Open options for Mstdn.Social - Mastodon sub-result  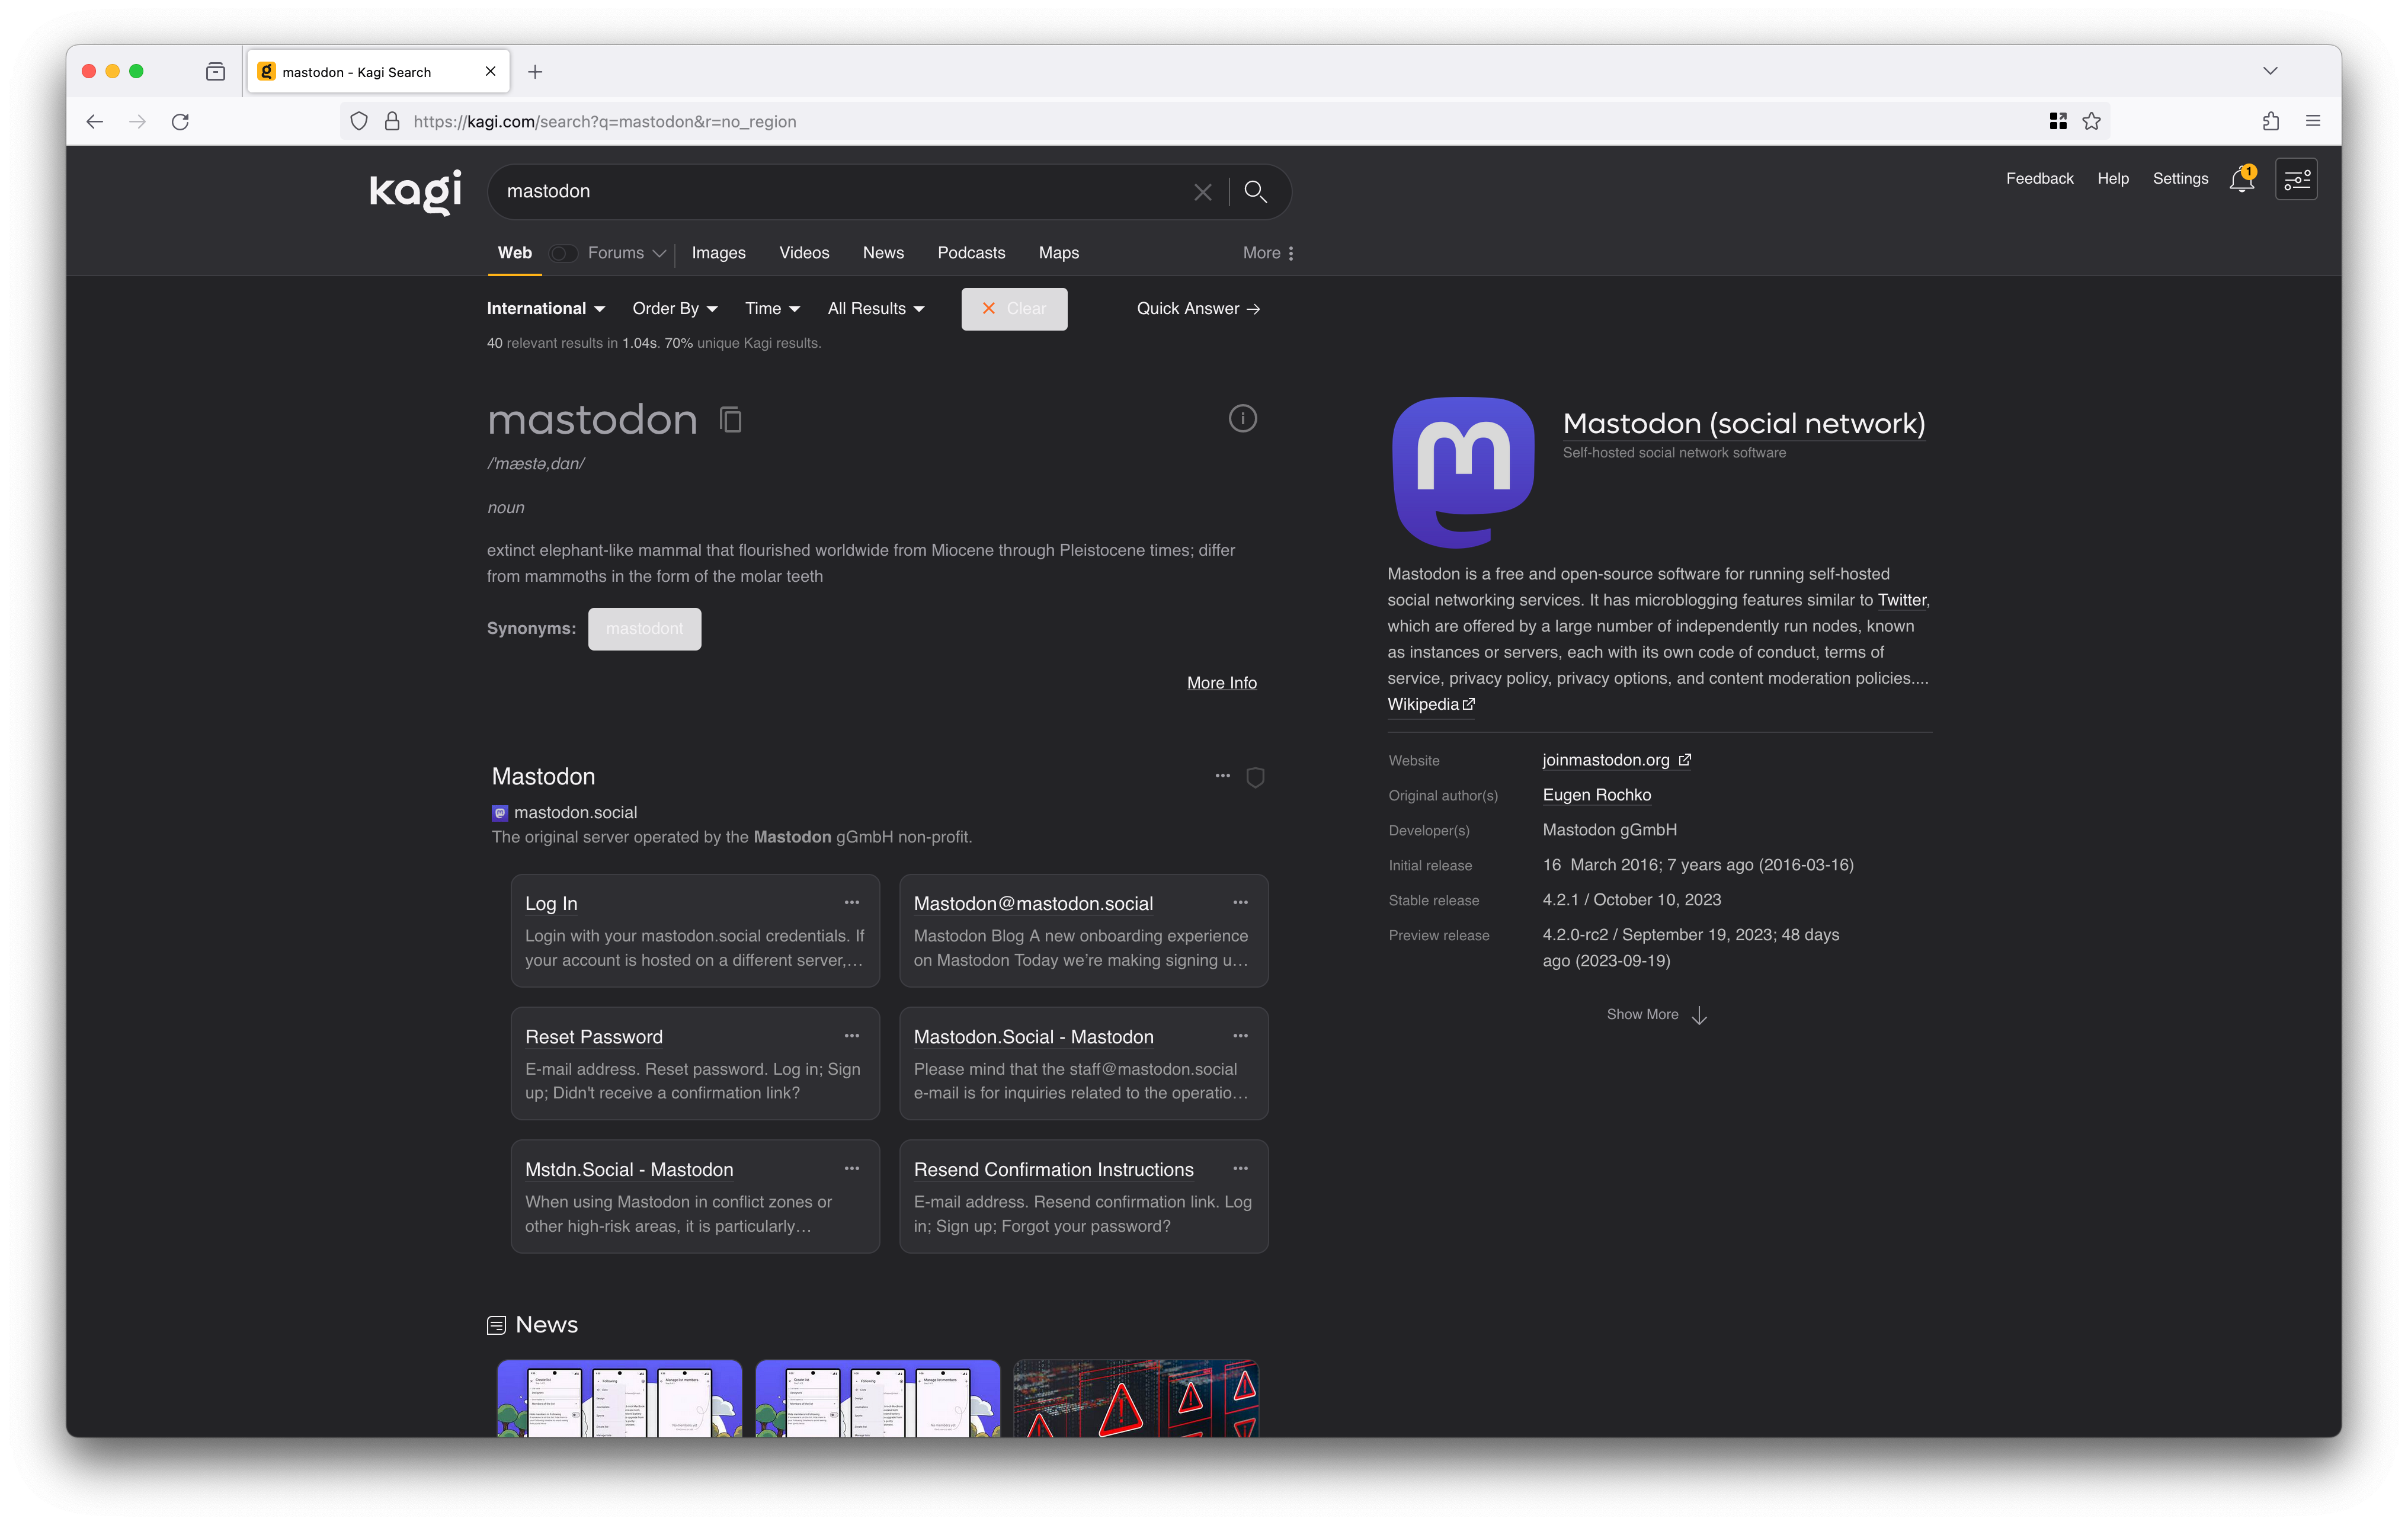[x=852, y=1169]
